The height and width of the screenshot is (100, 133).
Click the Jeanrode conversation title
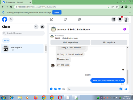click(73, 29)
